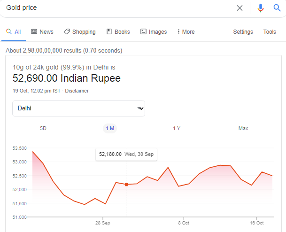The width and height of the screenshot is (286, 232).
Task: Click the Images picture icon
Action: [x=143, y=31]
